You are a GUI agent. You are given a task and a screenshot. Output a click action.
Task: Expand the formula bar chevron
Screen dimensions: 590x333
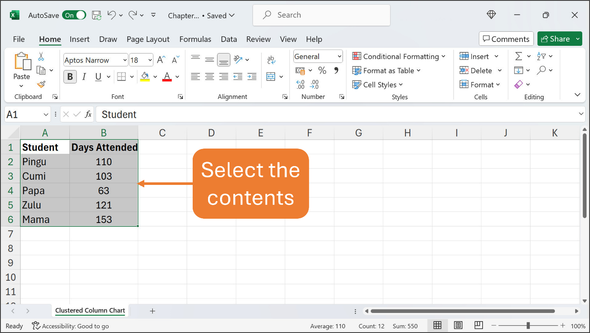(581, 114)
